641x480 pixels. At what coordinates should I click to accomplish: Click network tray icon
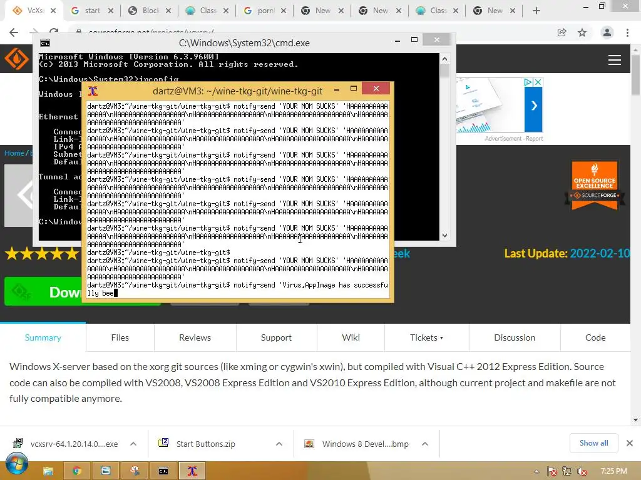tap(567, 471)
